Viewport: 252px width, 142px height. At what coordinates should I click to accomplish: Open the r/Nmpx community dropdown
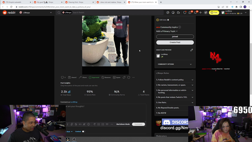35,13
